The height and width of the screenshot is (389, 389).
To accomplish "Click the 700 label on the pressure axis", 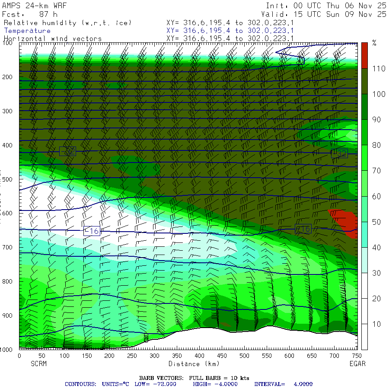I will (7, 247).
